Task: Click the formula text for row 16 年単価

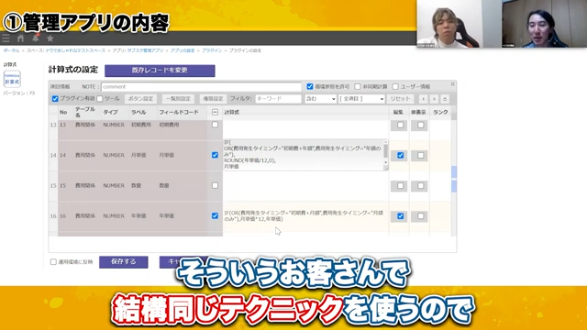Action: click(304, 216)
